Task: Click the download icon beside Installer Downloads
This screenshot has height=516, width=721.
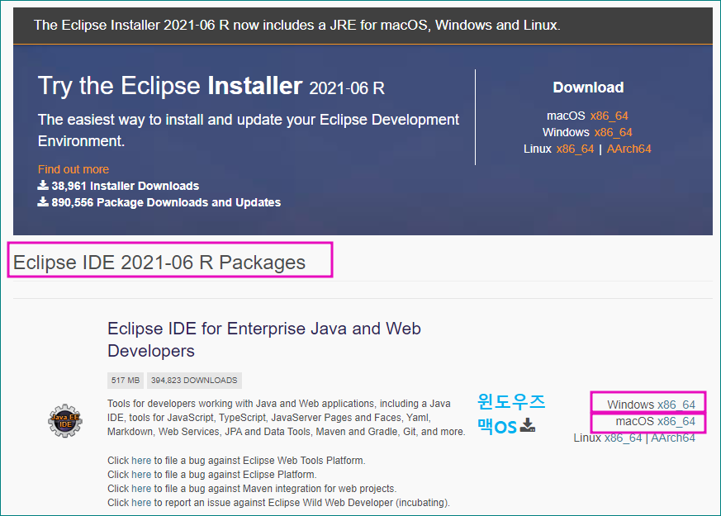Action: coord(43,185)
